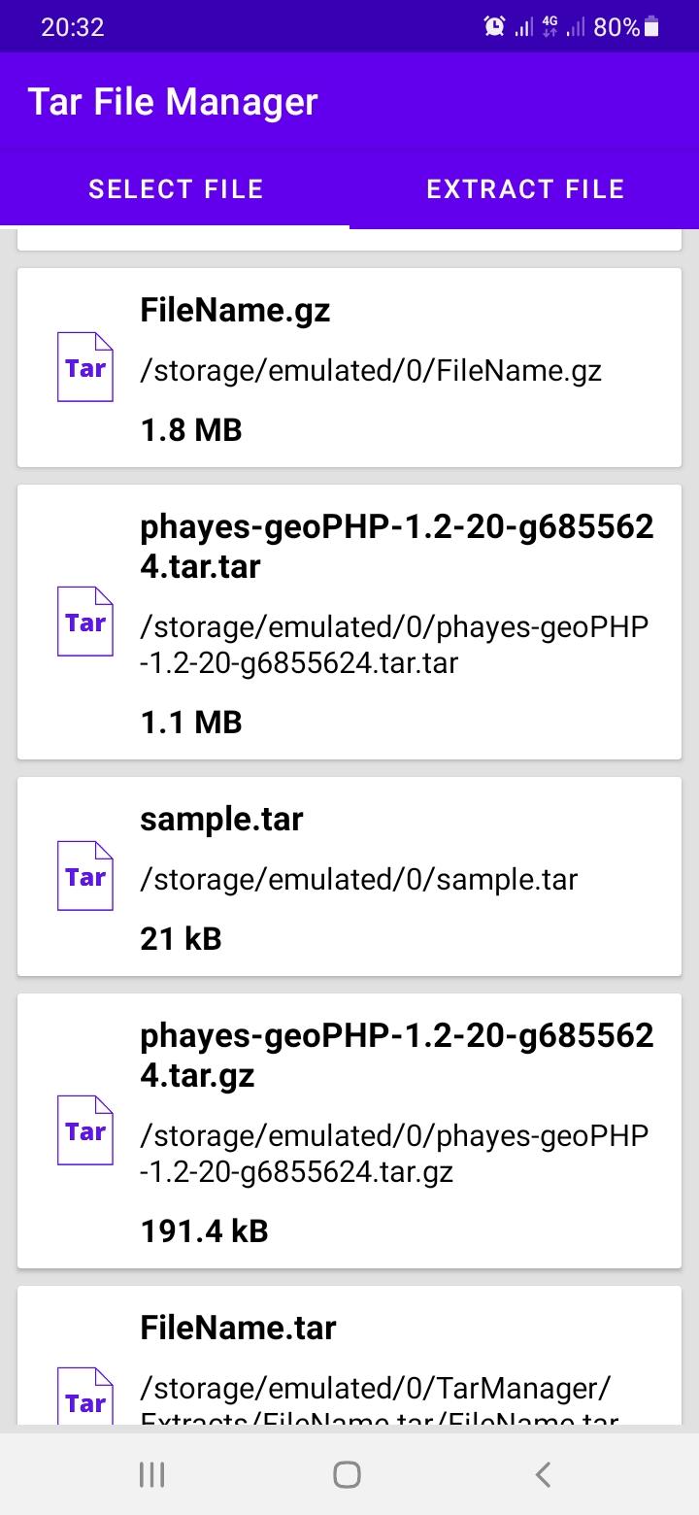The width and height of the screenshot is (699, 1515).
Task: Tap Tar icon of phayes-geoPHP tar.gz entry
Action: [85, 1130]
